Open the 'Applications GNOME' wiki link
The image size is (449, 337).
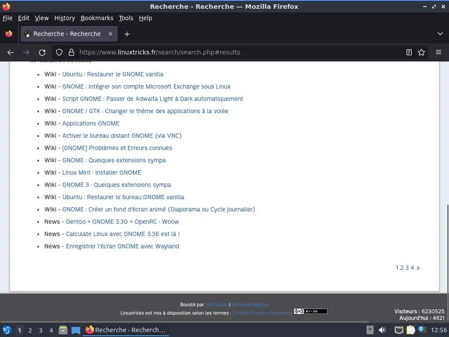(91, 123)
